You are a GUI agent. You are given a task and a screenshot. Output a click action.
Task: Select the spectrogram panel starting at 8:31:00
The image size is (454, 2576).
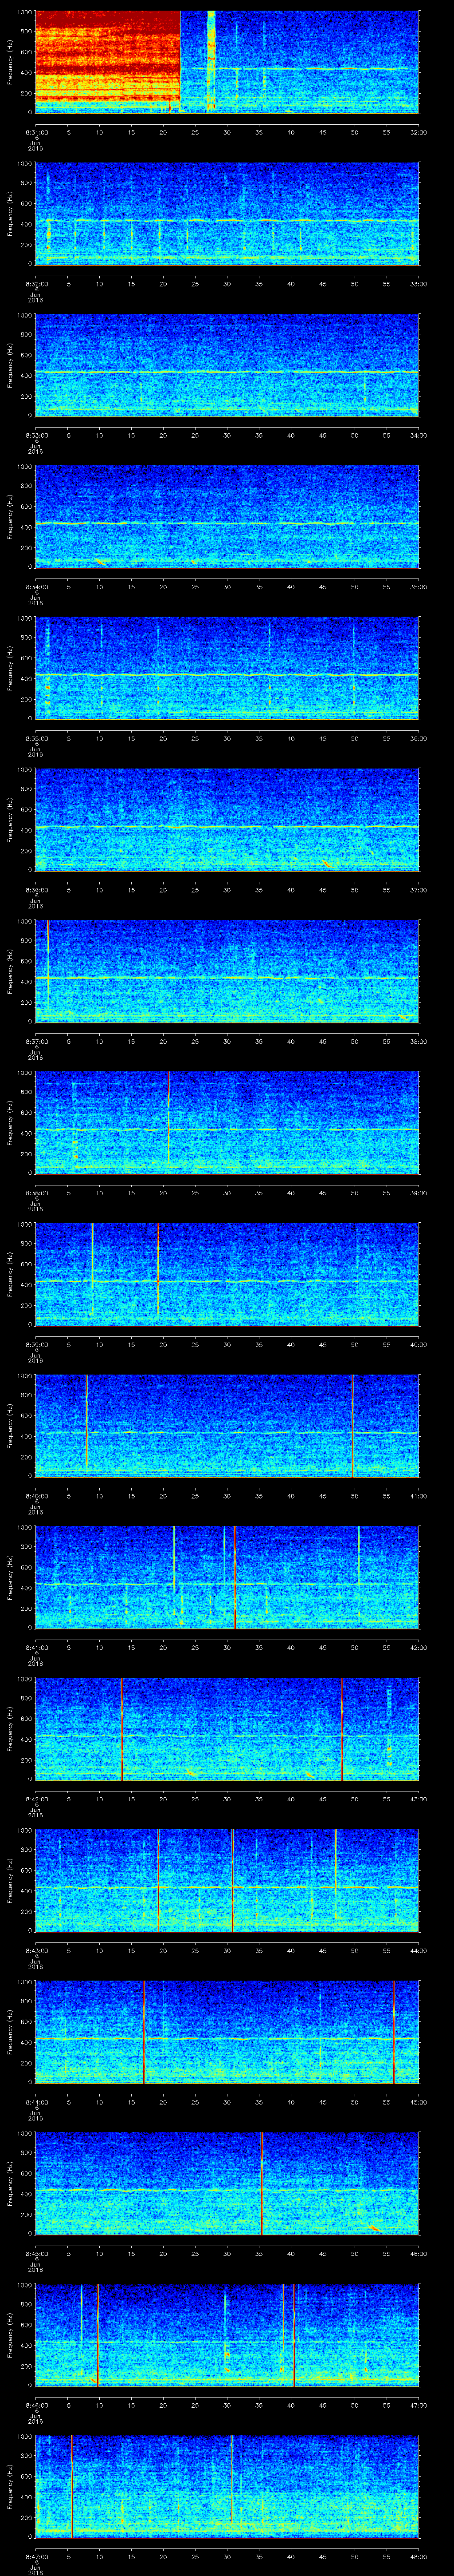click(x=227, y=62)
